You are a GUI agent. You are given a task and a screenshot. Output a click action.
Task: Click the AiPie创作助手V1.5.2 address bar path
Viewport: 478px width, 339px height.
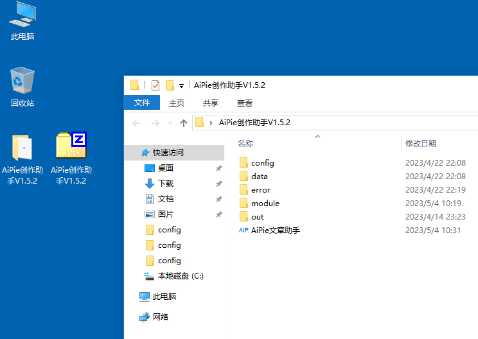point(254,123)
